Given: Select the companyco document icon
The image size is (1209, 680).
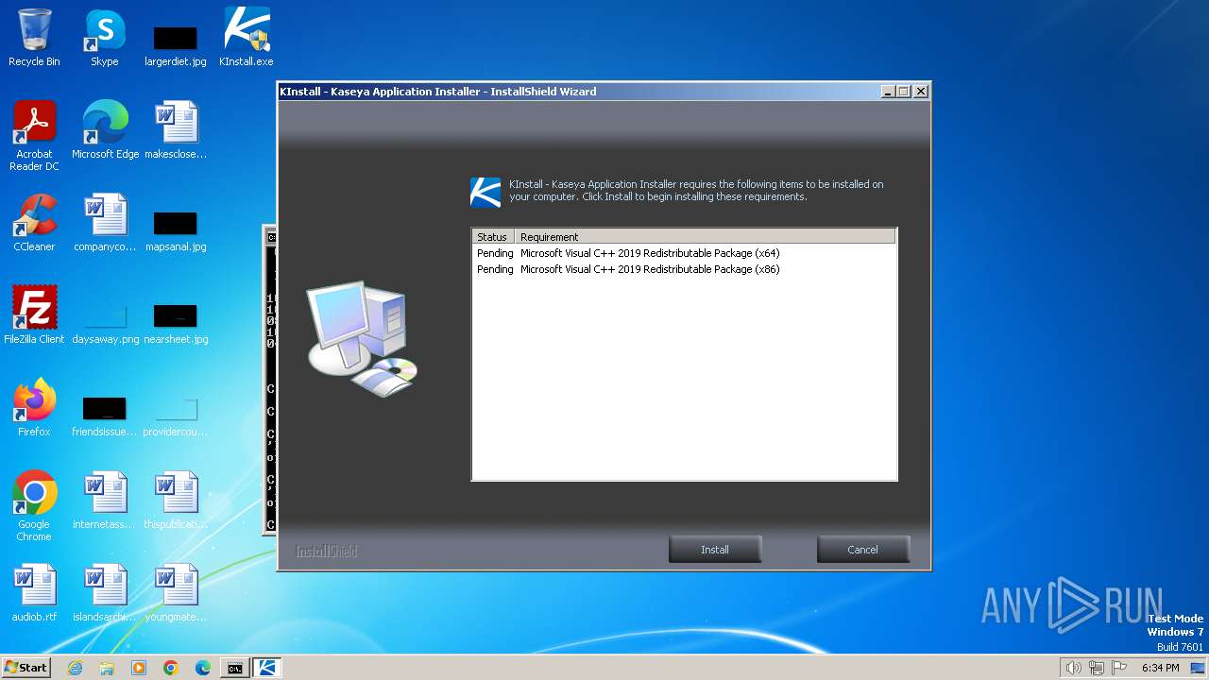Looking at the screenshot, I should tap(105, 223).
